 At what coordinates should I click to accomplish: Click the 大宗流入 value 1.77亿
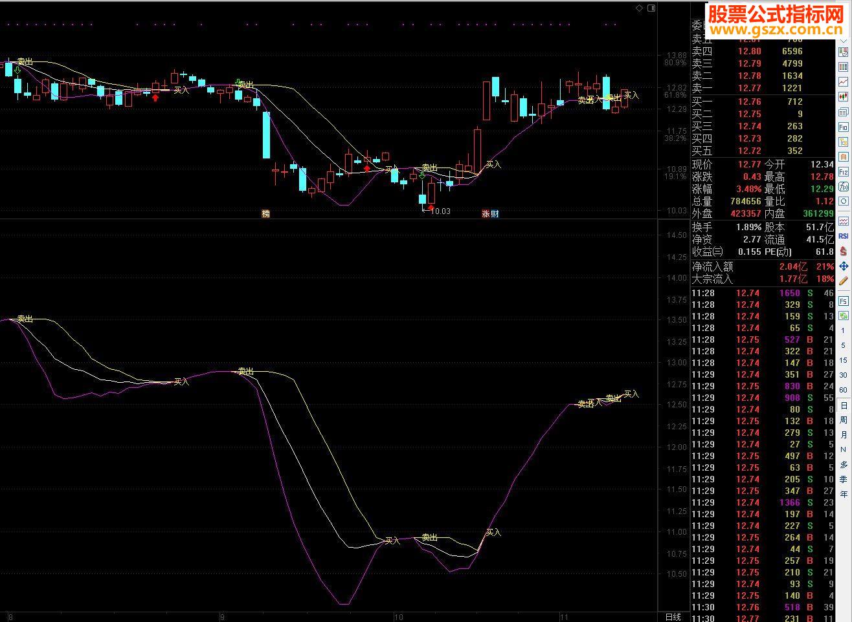[x=793, y=279]
